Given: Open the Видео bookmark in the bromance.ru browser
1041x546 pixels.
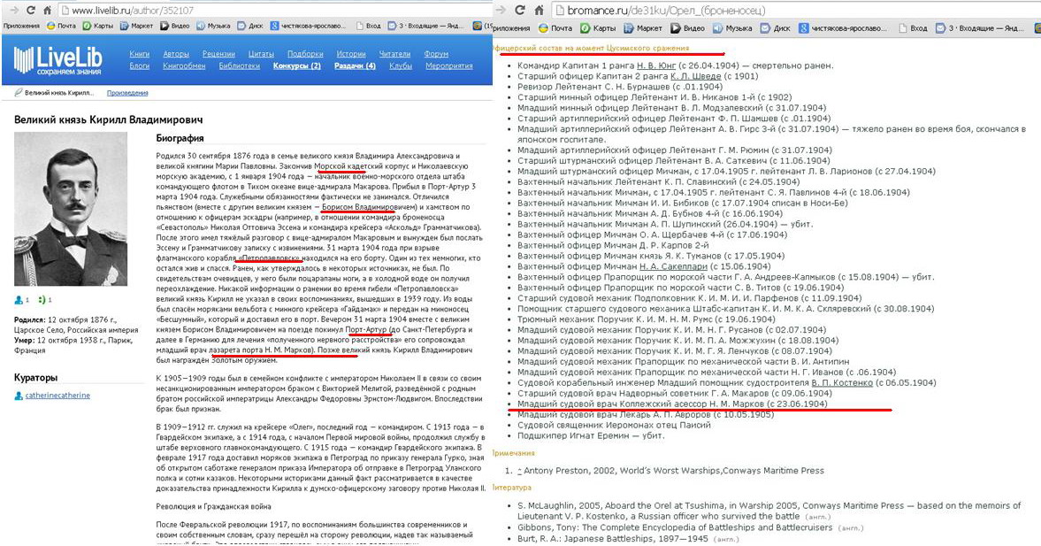Looking at the screenshot, I should 687,28.
